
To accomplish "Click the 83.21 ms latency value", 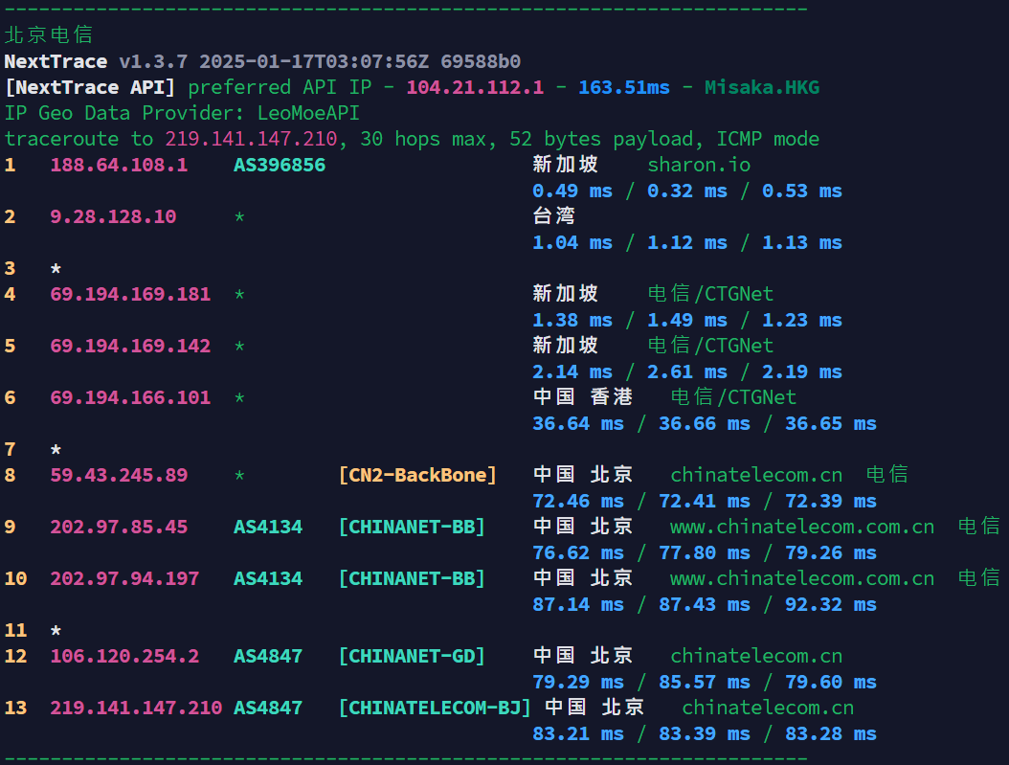I will click(578, 734).
